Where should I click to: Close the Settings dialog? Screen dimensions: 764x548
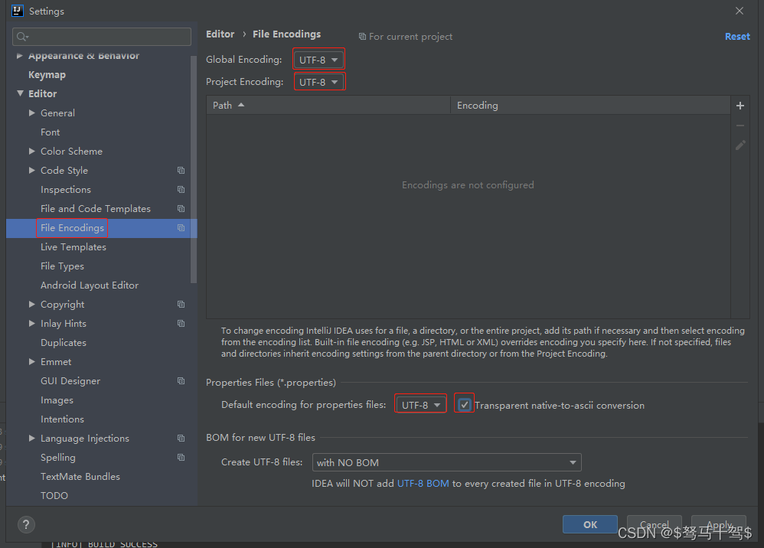click(x=740, y=11)
